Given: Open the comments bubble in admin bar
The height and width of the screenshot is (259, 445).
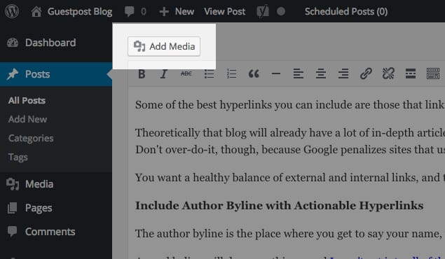Looking at the screenshot, I should point(130,12).
